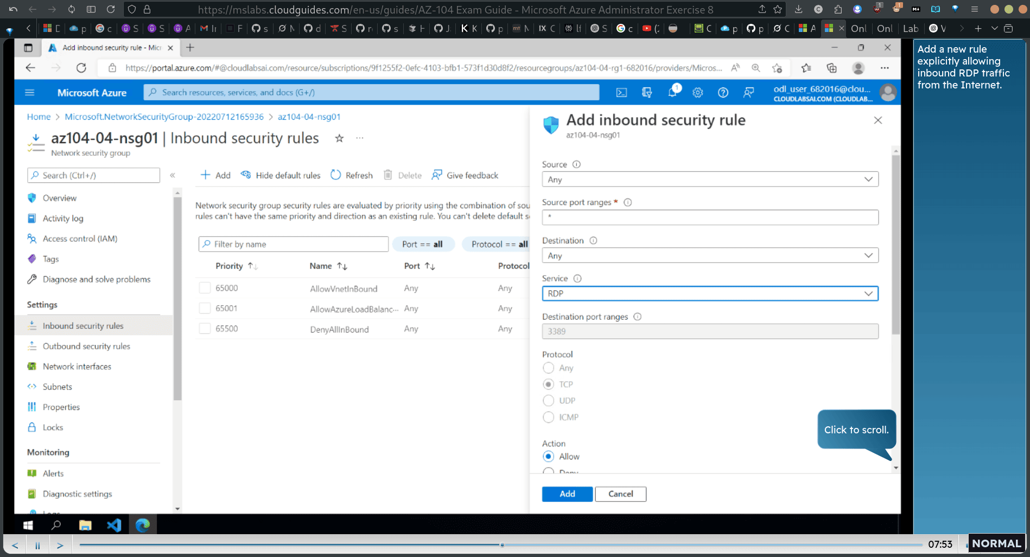Click the Source port ranges input field
This screenshot has height=557, width=1030.
(x=710, y=217)
